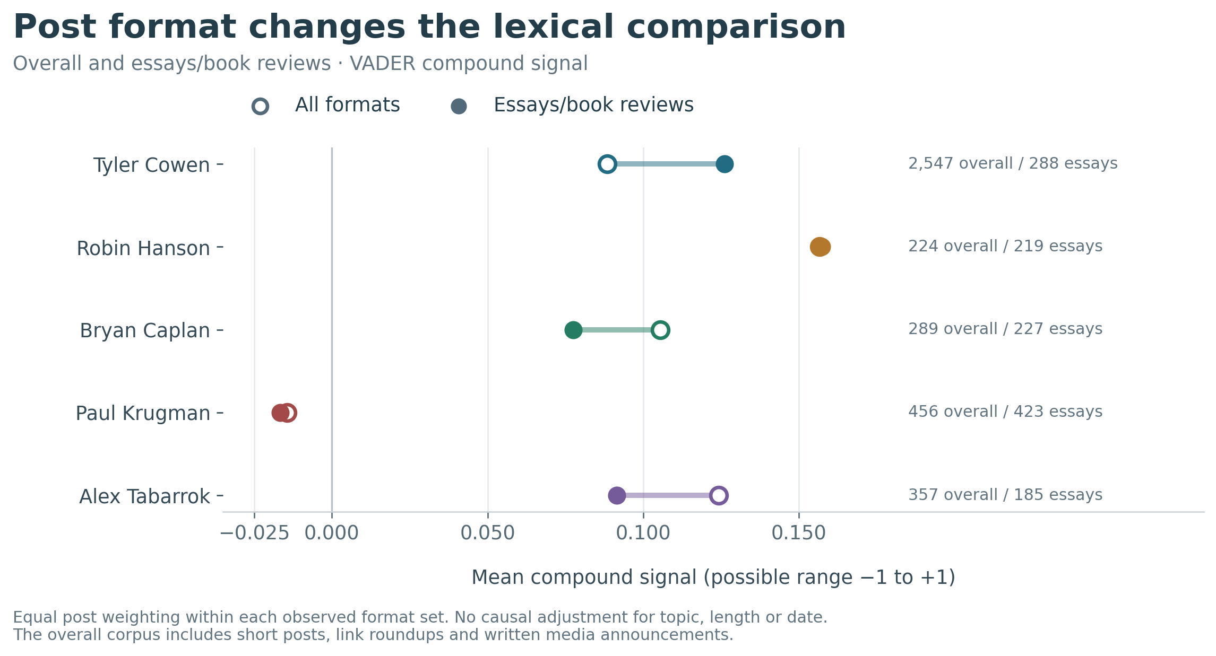Select the Robin Hanson axis label
Viewport: 1216px width, 656px height.
point(143,248)
